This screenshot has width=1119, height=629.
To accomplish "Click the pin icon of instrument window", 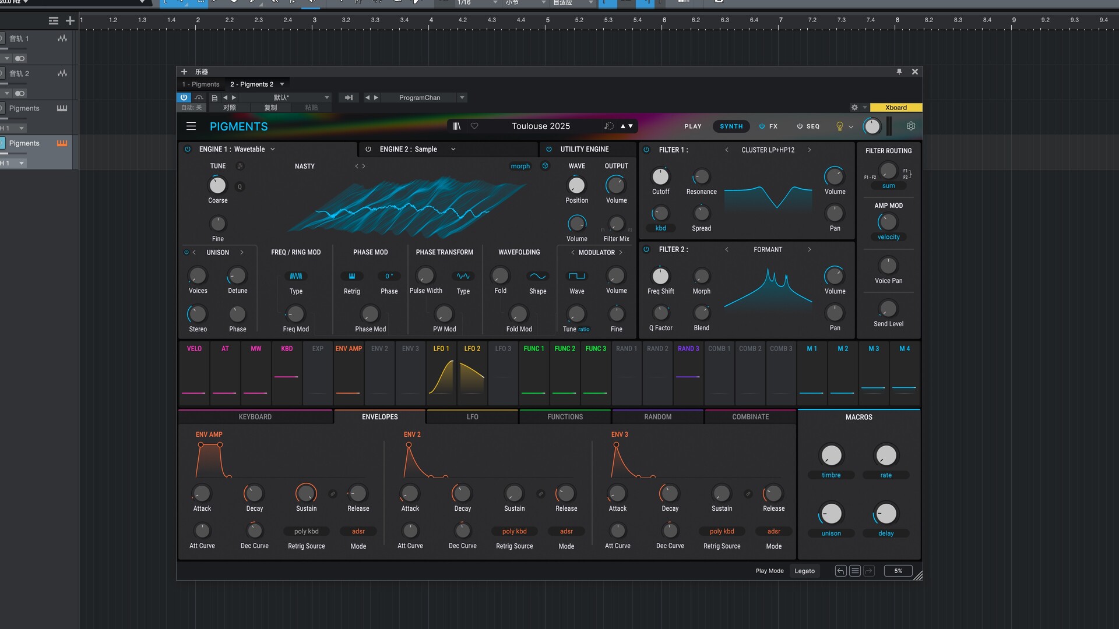I will [899, 72].
